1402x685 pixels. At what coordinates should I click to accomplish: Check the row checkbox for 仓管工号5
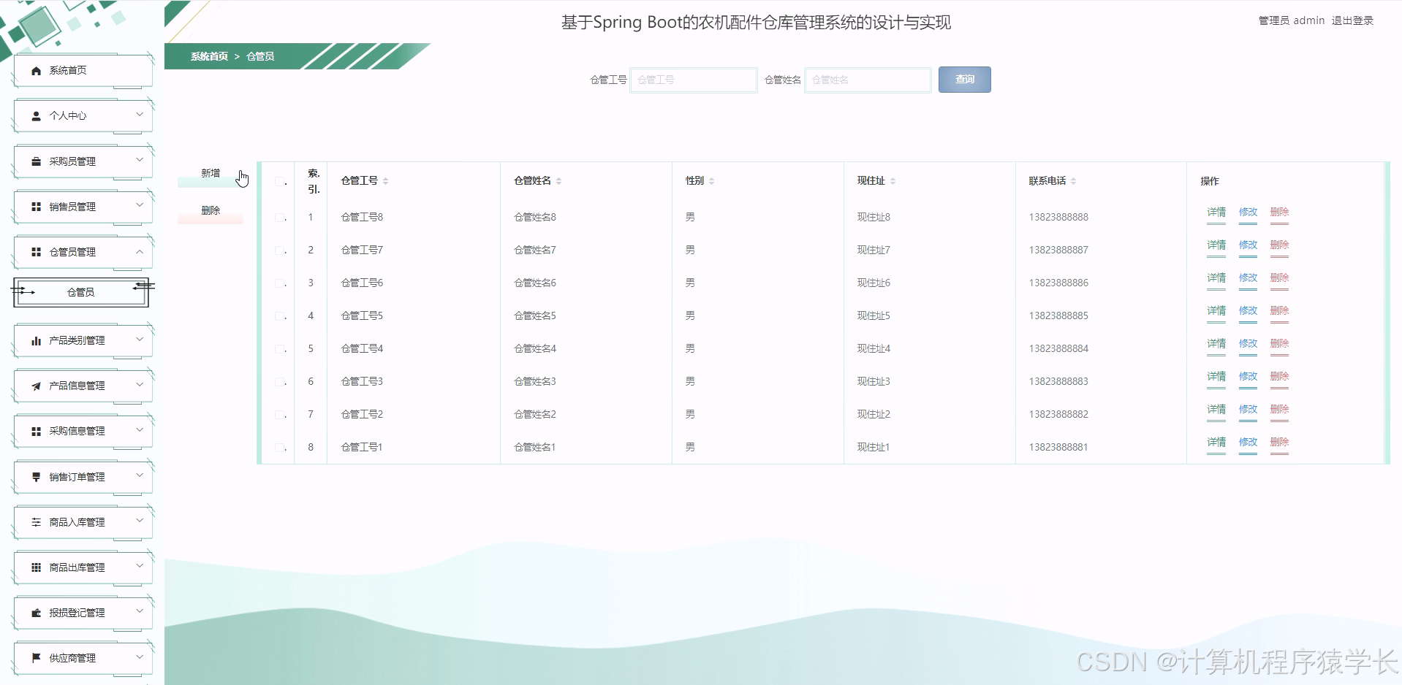(280, 315)
